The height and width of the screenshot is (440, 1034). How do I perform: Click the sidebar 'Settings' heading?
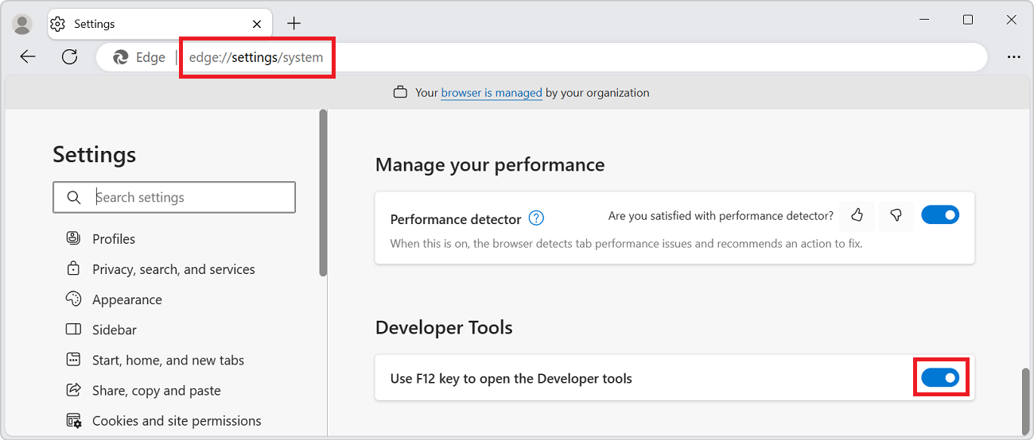tap(94, 154)
